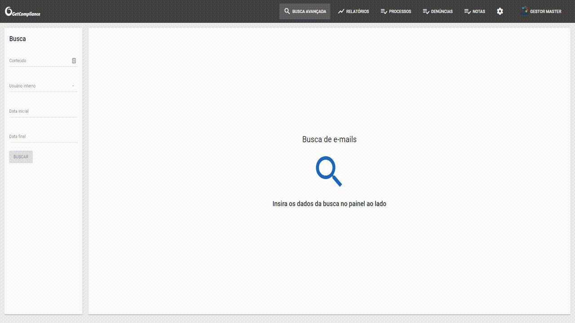This screenshot has width=575, height=323.
Task: Open settings via the gear icon
Action: 500,11
